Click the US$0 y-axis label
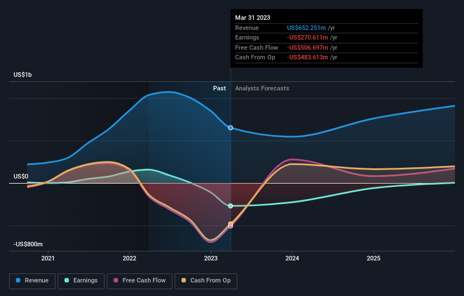 (x=21, y=177)
